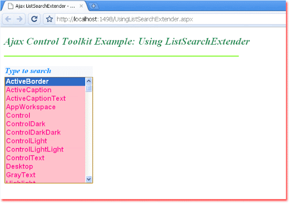Select AppWorkspace in the list
292x203 pixels.
(x=45, y=107)
